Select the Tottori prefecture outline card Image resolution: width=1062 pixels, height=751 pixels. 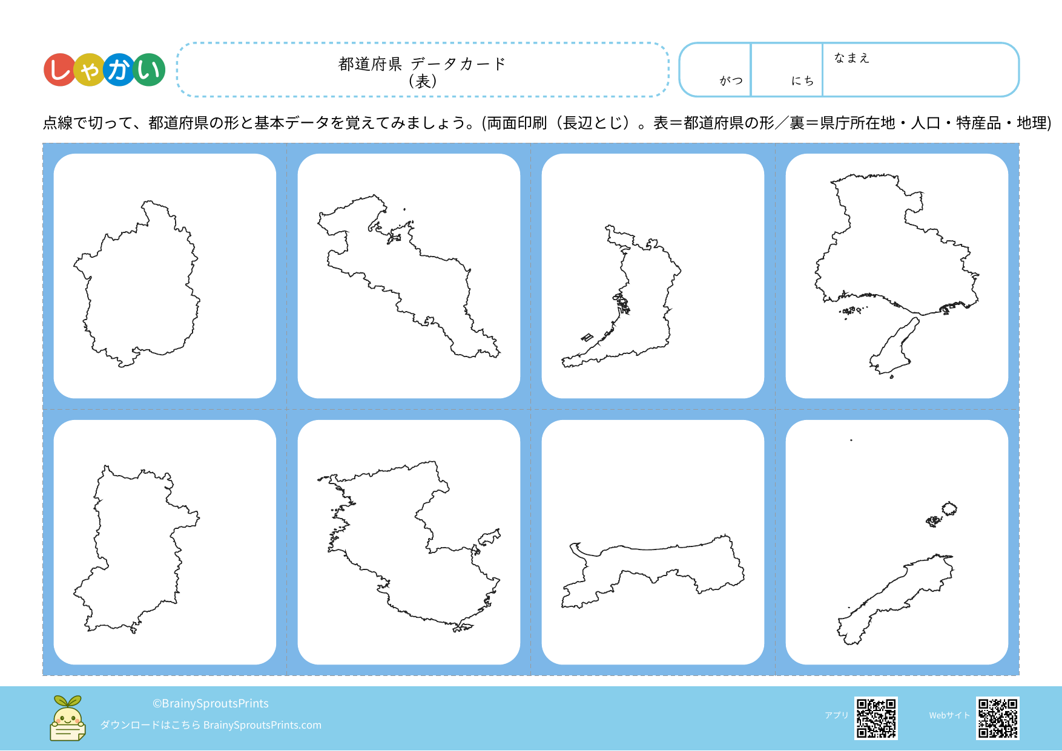[653, 542]
